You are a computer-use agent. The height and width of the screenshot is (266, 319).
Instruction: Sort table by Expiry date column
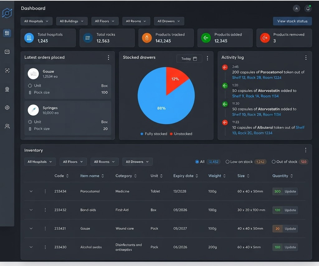click(186, 176)
